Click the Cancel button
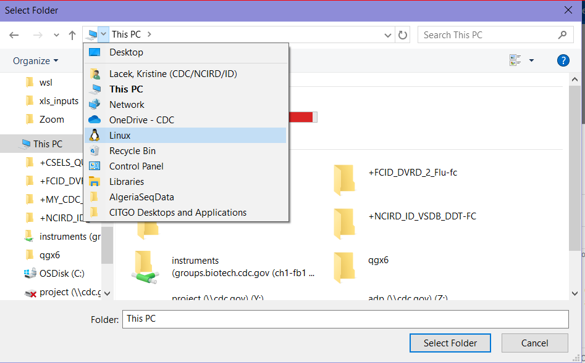 [534, 343]
